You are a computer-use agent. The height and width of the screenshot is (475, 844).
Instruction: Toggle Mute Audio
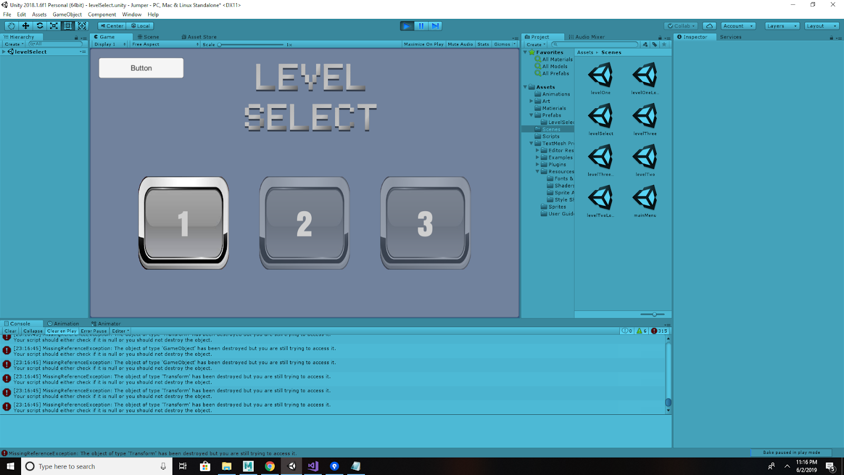tap(460, 44)
